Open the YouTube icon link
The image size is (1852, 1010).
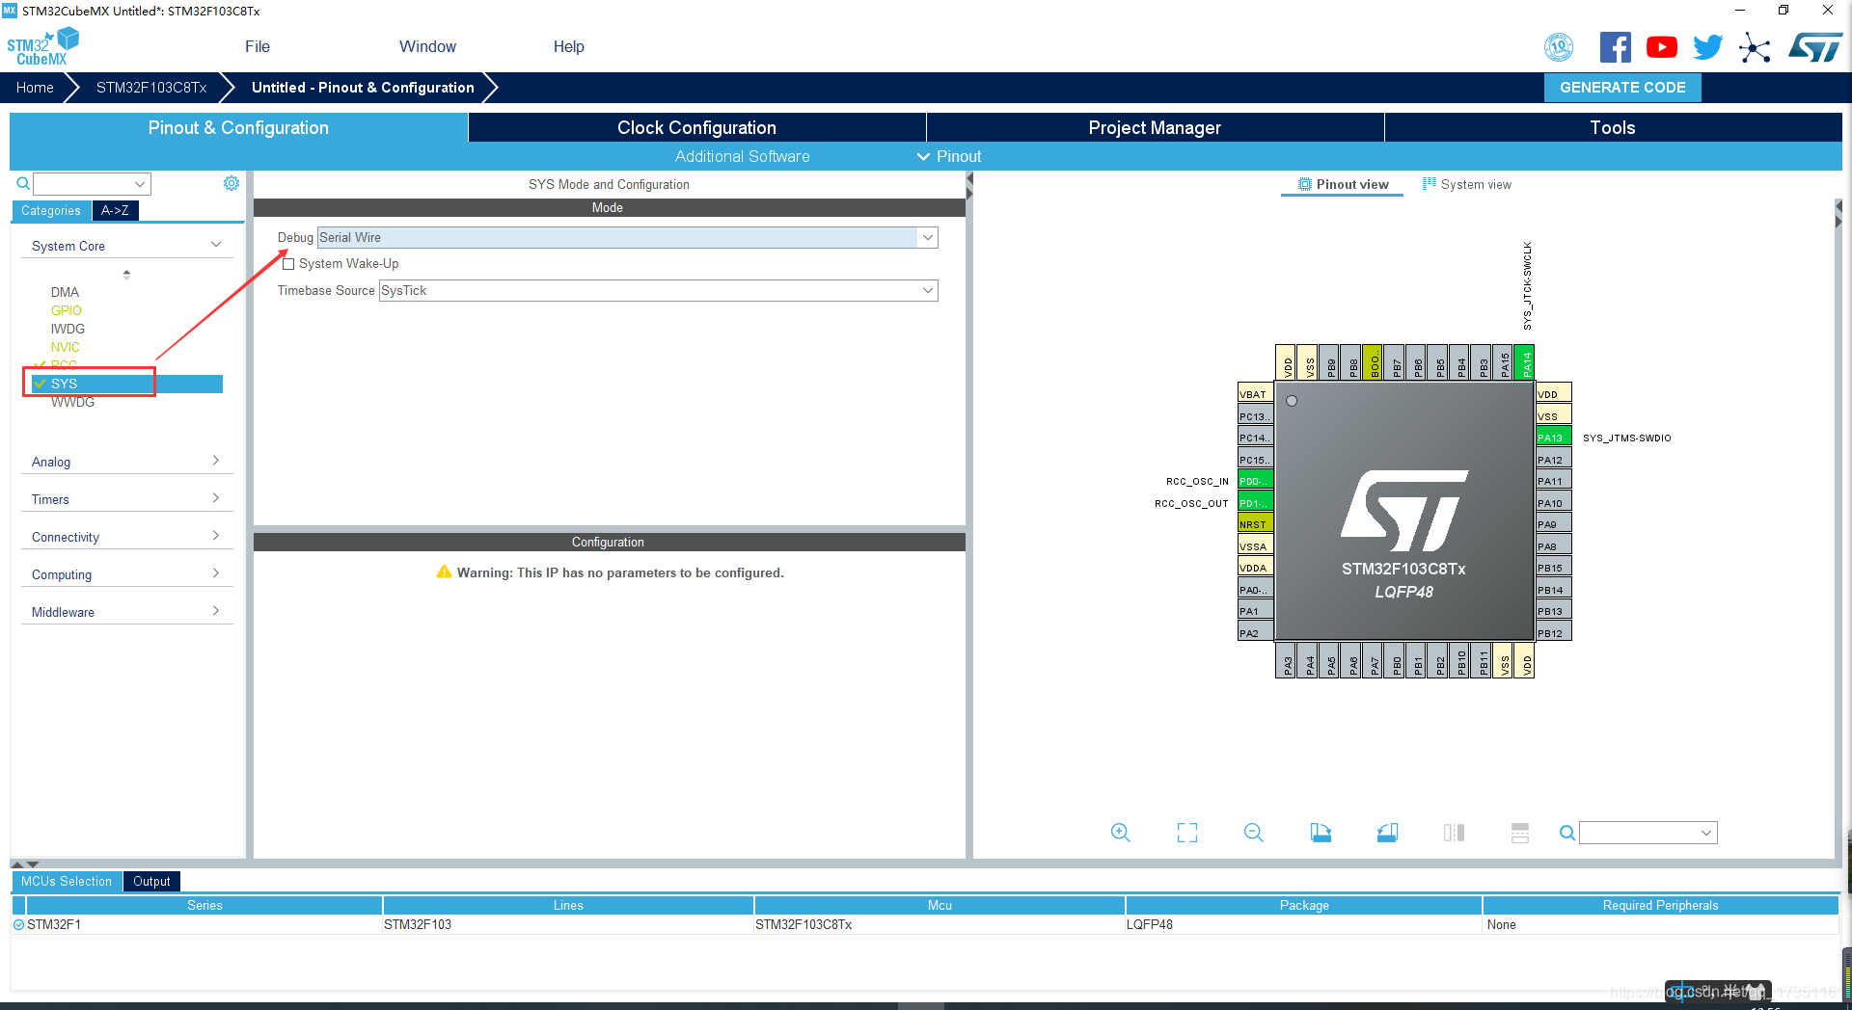pyautogui.click(x=1661, y=47)
